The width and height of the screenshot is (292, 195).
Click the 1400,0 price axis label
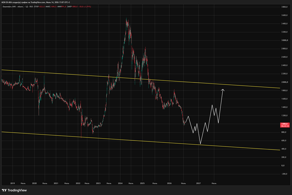[284, 107]
